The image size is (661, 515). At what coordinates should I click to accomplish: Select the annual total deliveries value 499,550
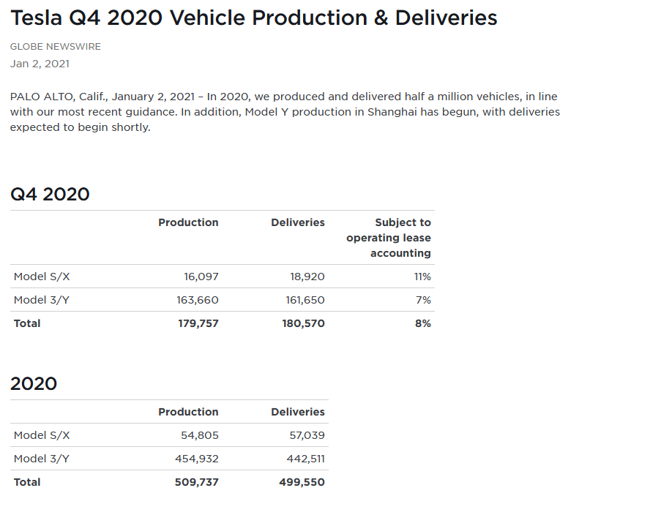[302, 482]
